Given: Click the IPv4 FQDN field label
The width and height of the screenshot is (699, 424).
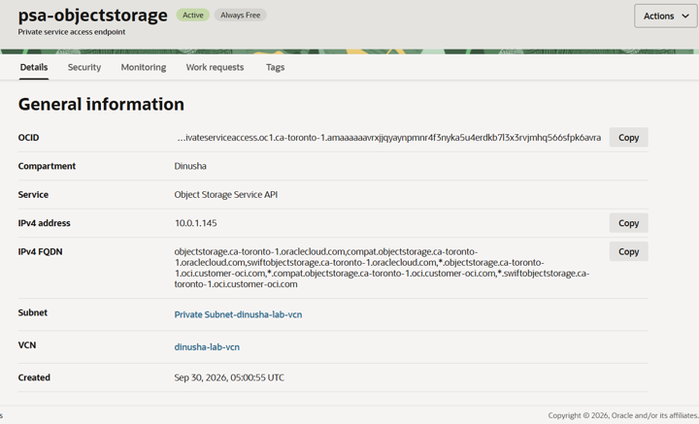Looking at the screenshot, I should pyautogui.click(x=40, y=251).
